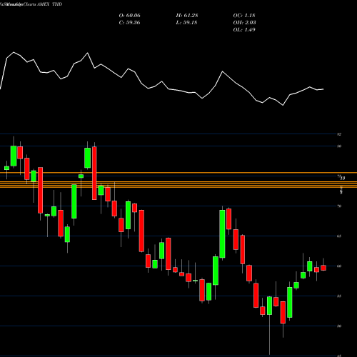357x357 pixels.
Task: Click the OC: 1.18 statistic
Action: click(x=244, y=16)
